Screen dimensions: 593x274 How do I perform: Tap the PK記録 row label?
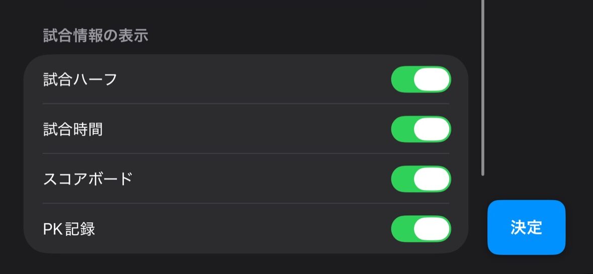coord(69,229)
